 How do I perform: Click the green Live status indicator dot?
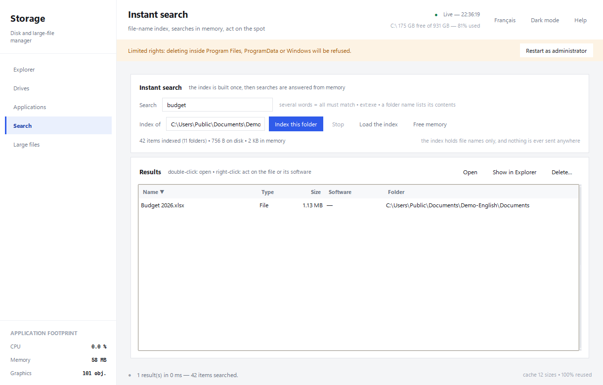click(x=436, y=15)
